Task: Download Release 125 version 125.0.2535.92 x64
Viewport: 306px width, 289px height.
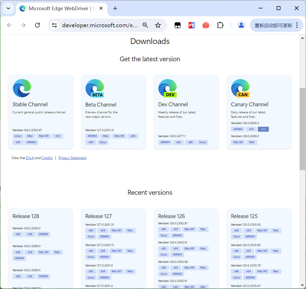Action: [x=248, y=230]
